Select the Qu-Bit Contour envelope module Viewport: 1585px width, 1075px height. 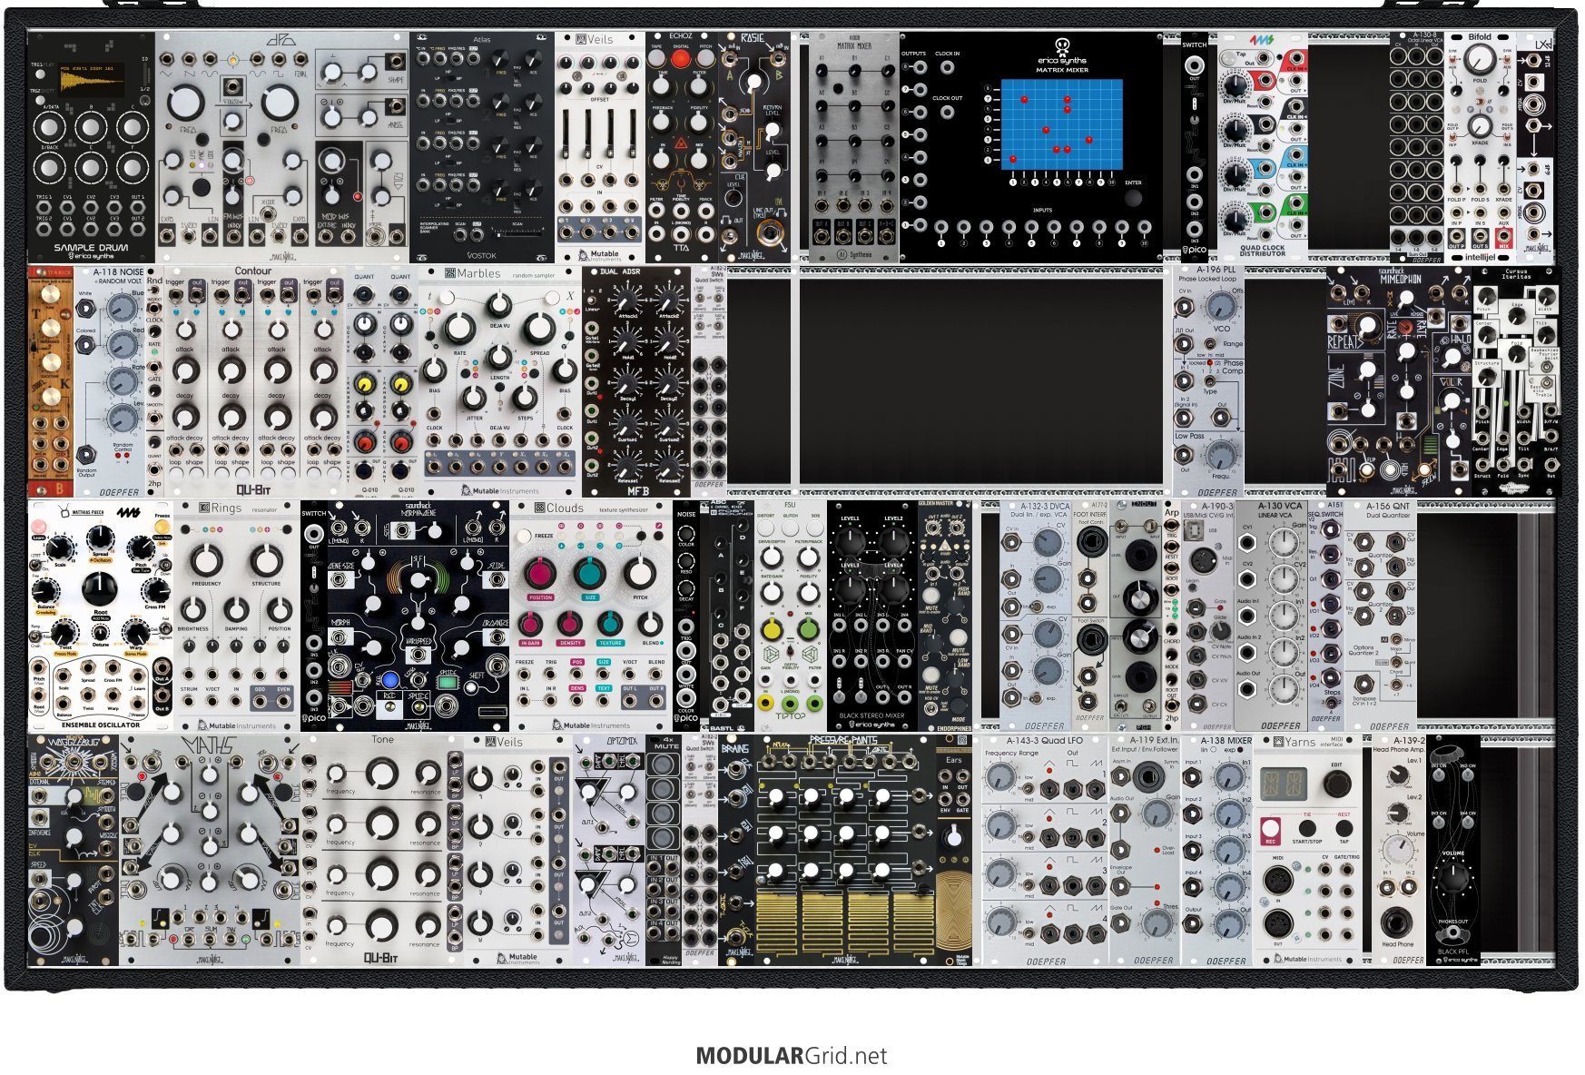[x=254, y=381]
